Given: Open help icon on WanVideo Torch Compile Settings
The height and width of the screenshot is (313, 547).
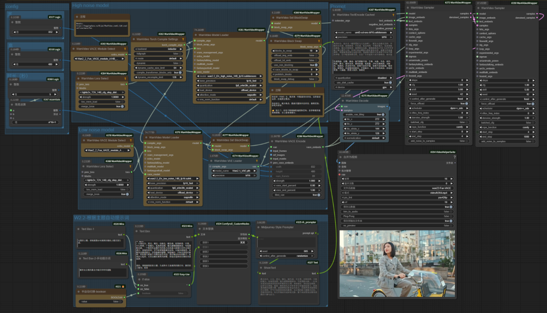Looking at the screenshot, I should 183,40.
